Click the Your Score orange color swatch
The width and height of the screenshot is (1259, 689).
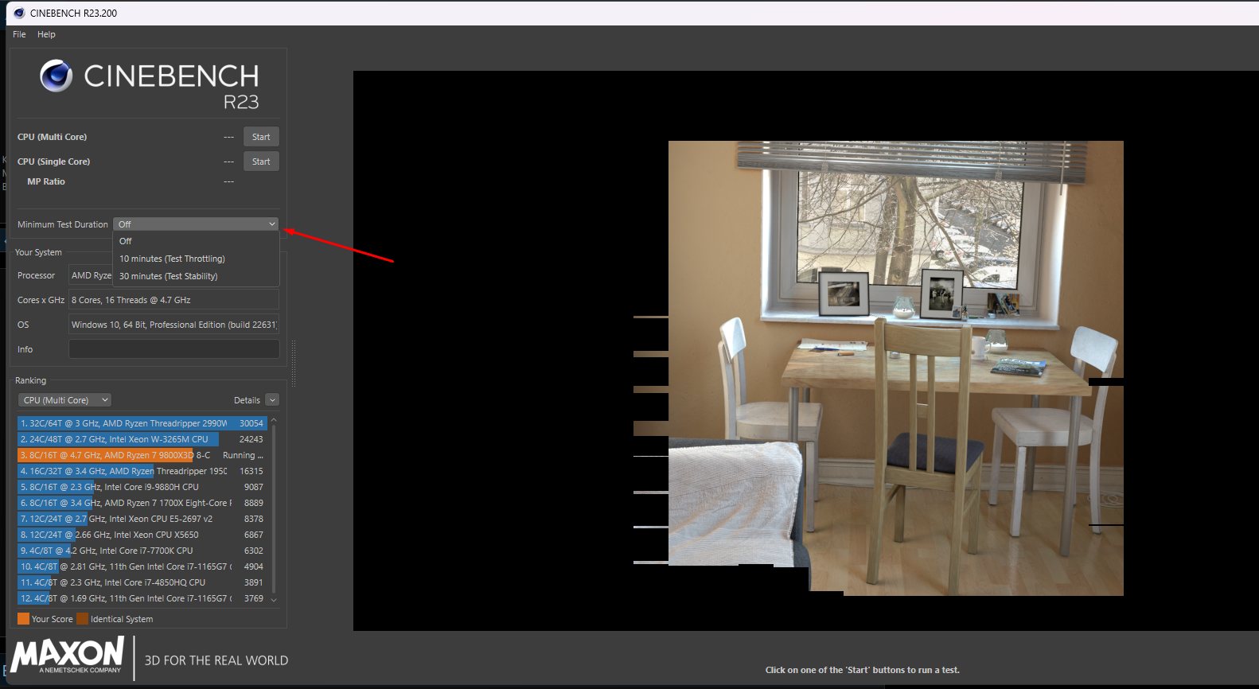coord(23,619)
